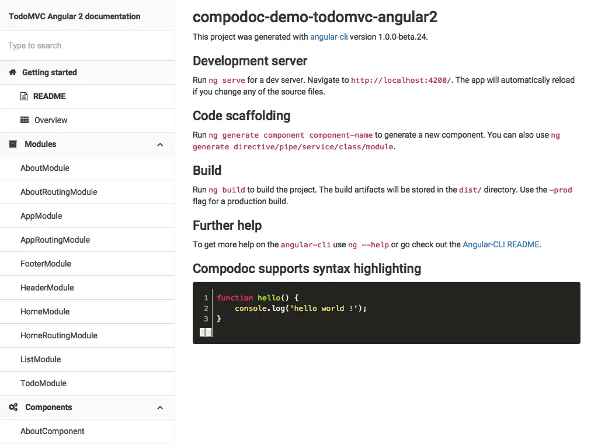Open the Overview page
598x448 pixels.
pyautogui.click(x=88, y=120)
